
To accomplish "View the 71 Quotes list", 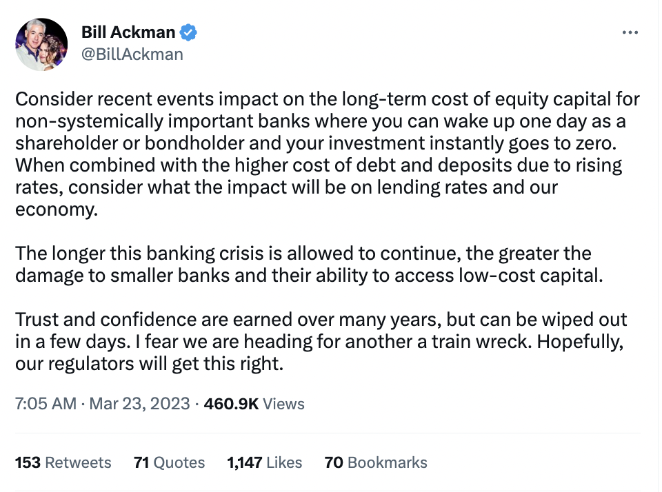I will [169, 462].
